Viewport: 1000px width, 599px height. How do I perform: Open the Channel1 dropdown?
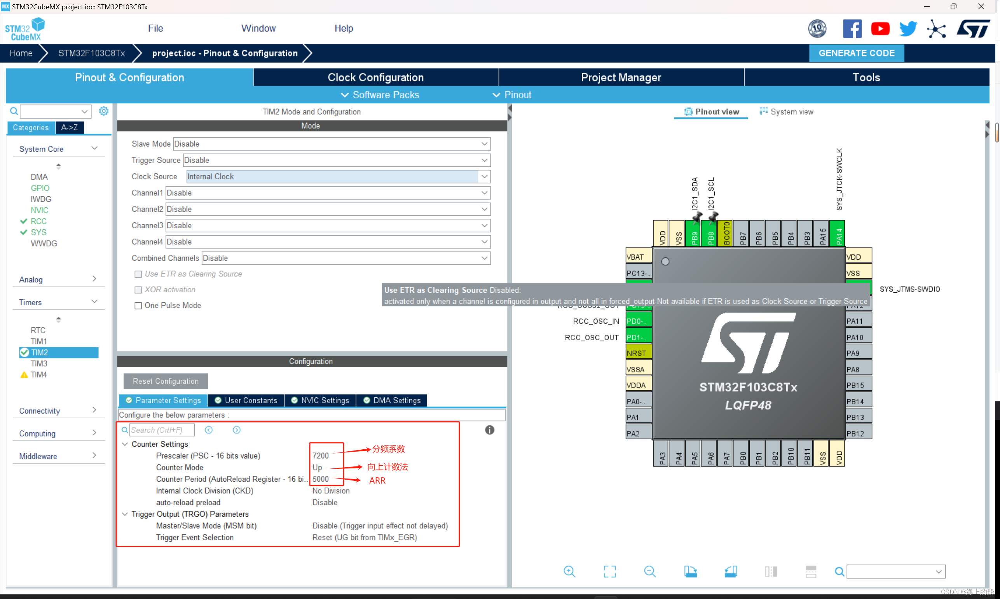484,193
